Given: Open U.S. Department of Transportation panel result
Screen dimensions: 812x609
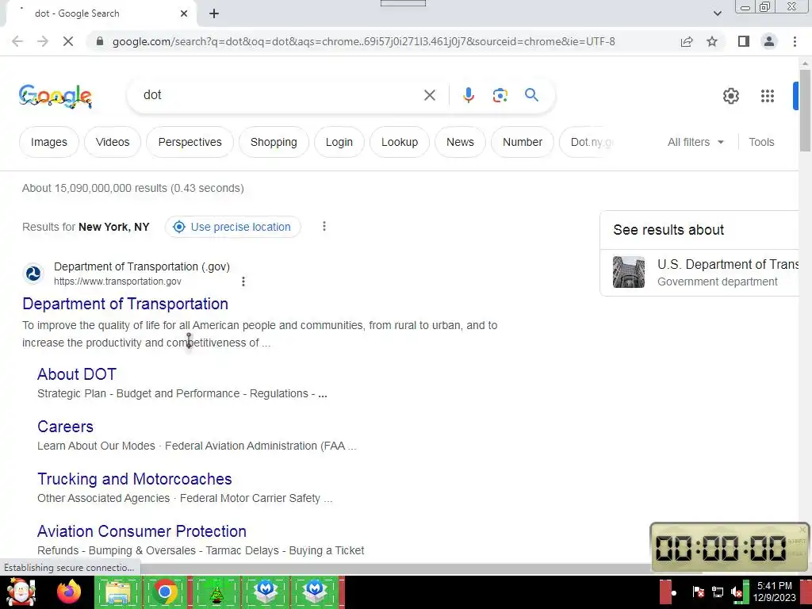Looking at the screenshot, I should click(x=728, y=265).
